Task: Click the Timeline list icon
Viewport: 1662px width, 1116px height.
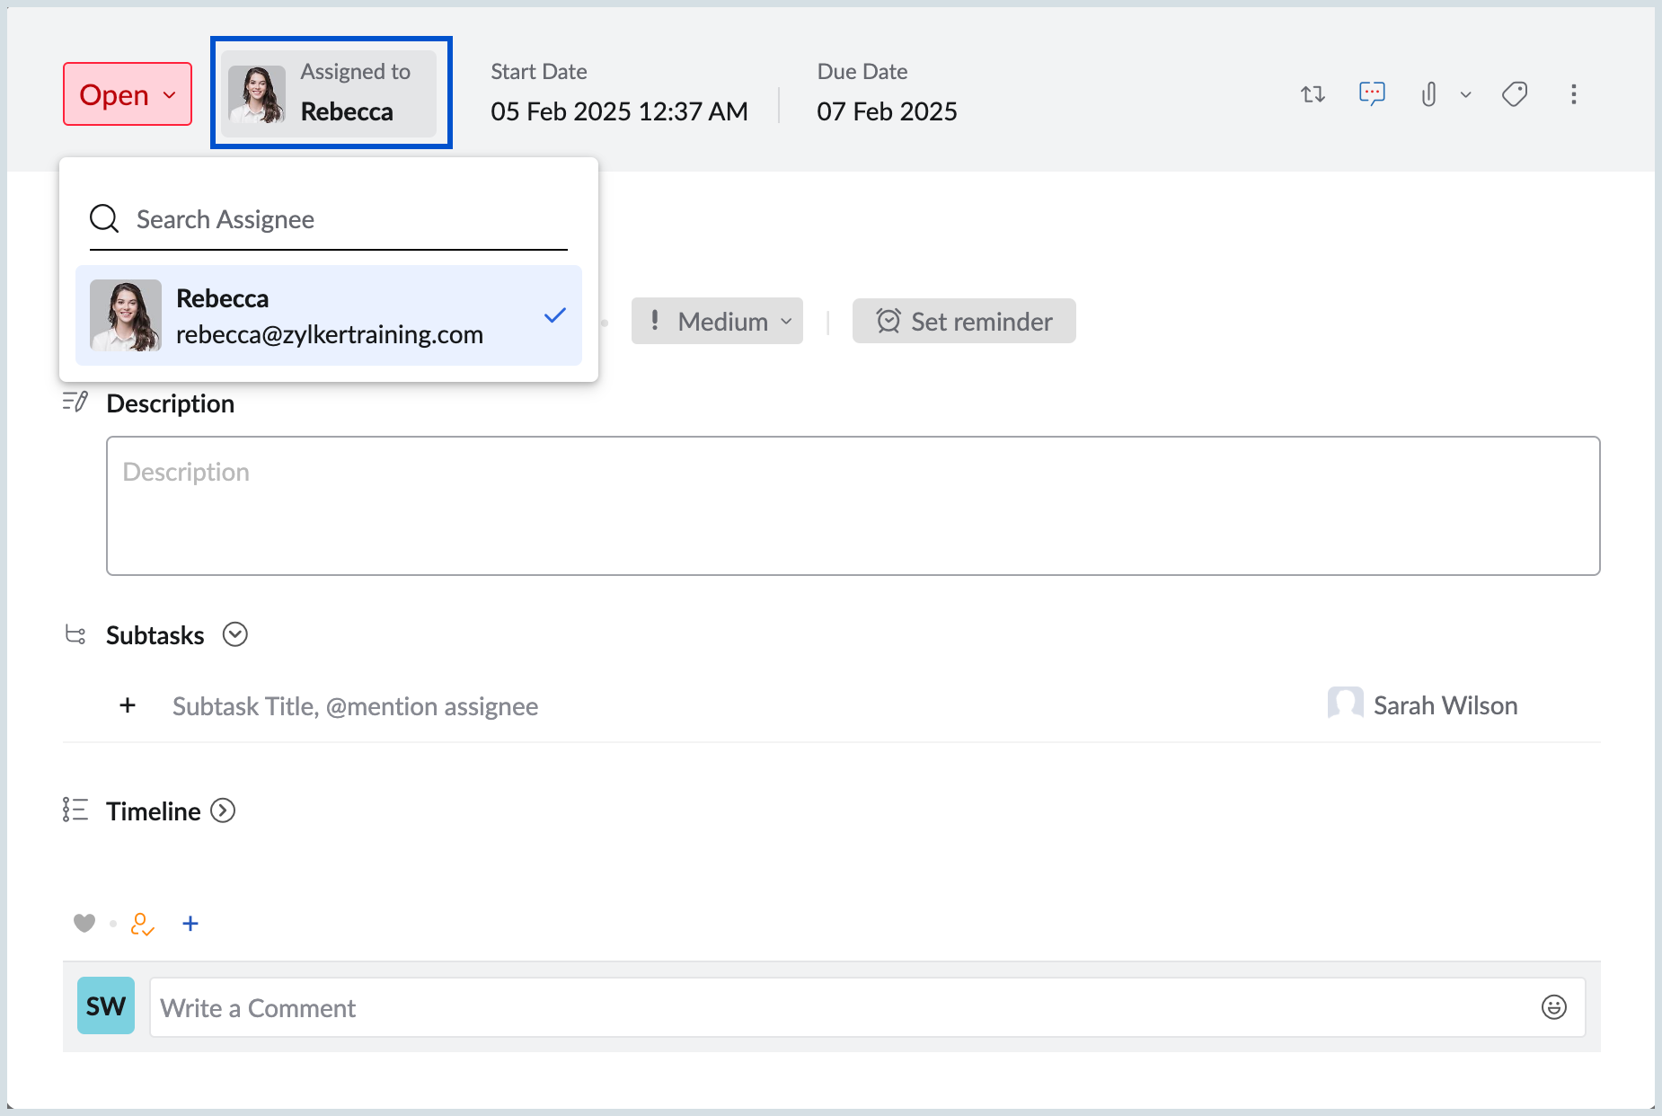Action: [75, 810]
